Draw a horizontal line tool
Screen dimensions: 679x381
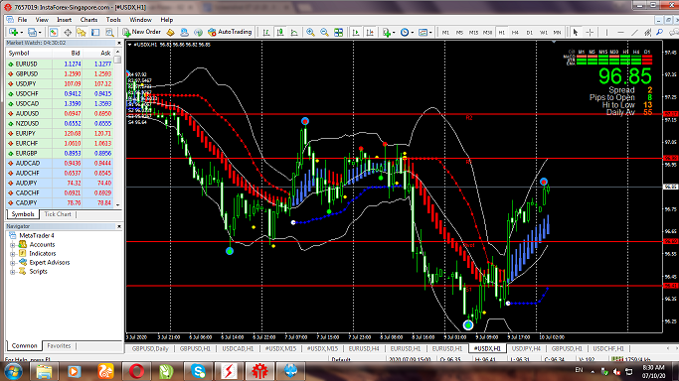point(620,32)
